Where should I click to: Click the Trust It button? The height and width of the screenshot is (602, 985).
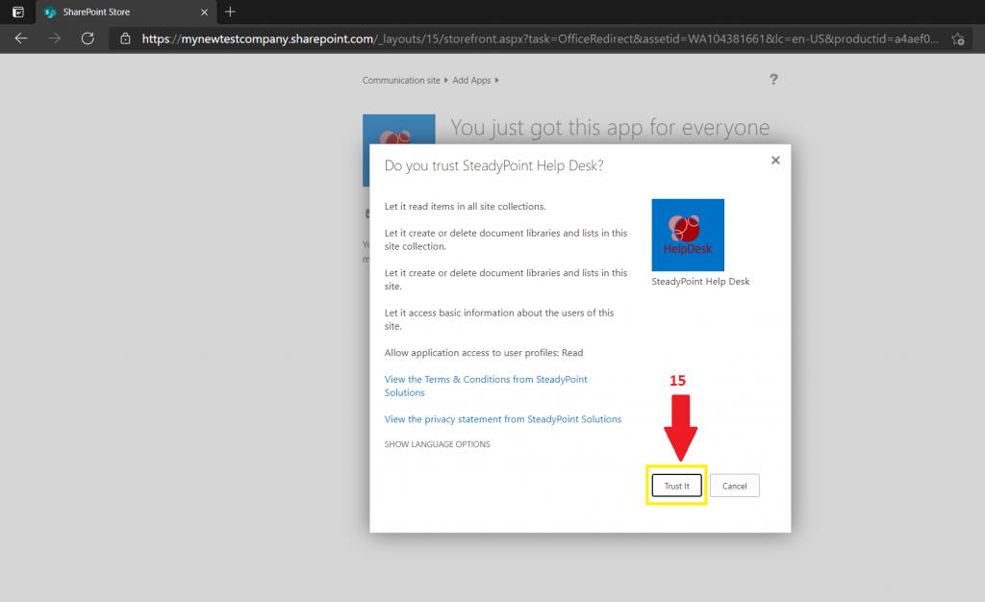point(676,486)
